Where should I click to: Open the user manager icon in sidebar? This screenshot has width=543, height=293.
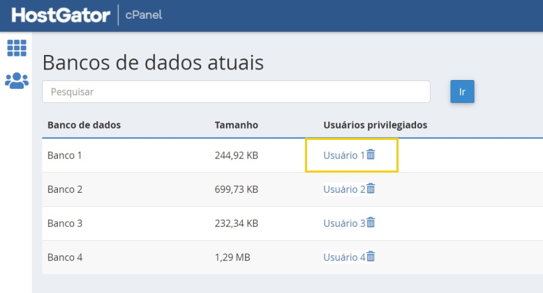pyautogui.click(x=17, y=81)
